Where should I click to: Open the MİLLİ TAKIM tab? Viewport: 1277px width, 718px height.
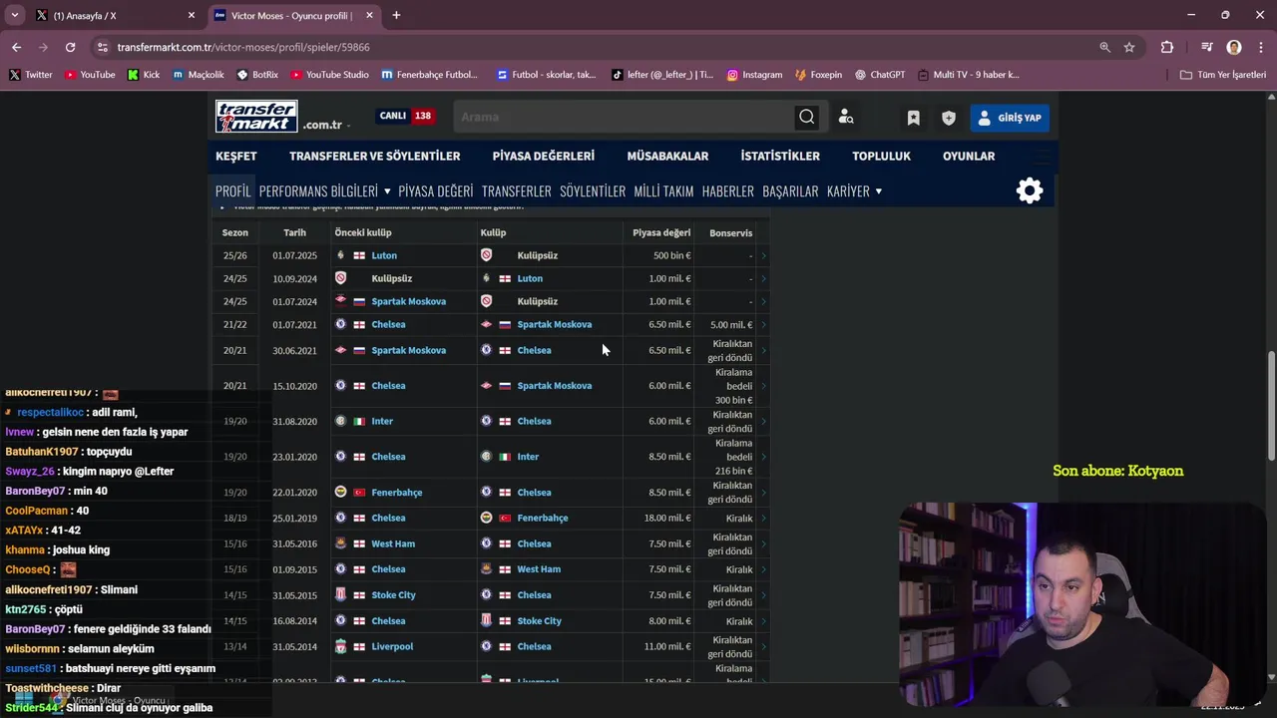tap(663, 191)
